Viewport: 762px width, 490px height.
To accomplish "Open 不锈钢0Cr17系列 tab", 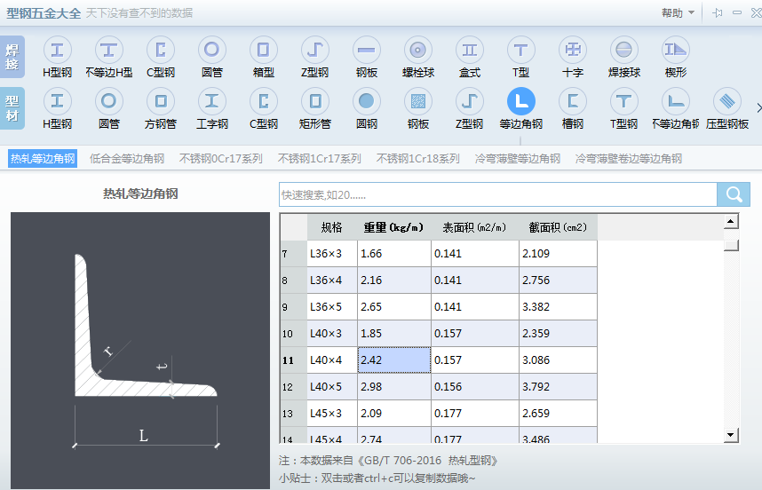I will [x=221, y=159].
